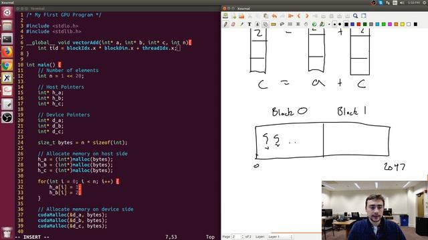Click the New journal icon in Xournal

coord(234,16)
